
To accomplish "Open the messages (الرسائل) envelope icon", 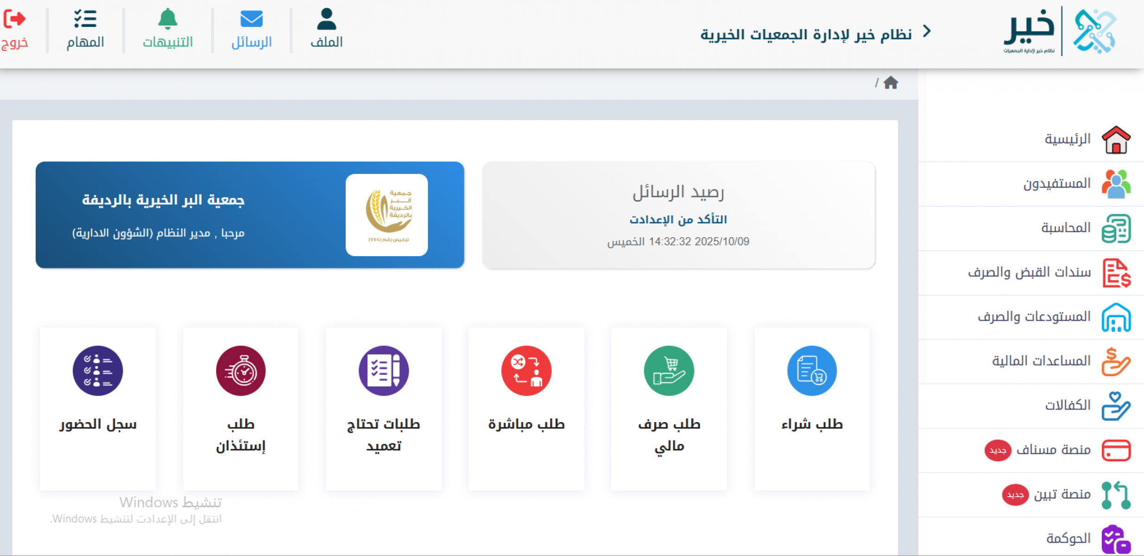I will (x=252, y=19).
